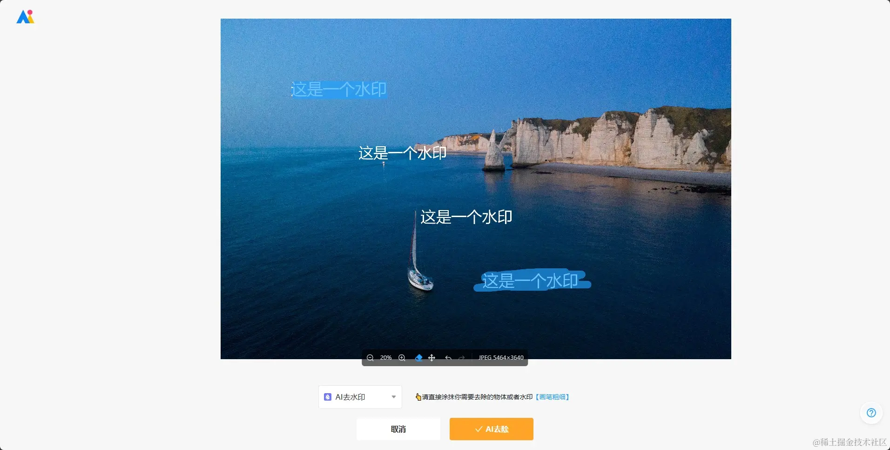The image size is (890, 450).
Task: Expand the function selector chevron
Action: click(x=393, y=396)
